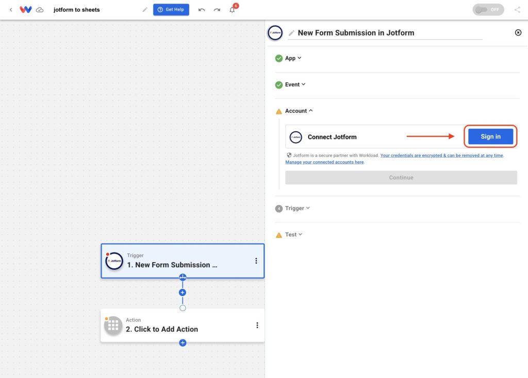Click the Account warning triangle icon
Viewport: 528px width, 378px height.
[x=279, y=111]
